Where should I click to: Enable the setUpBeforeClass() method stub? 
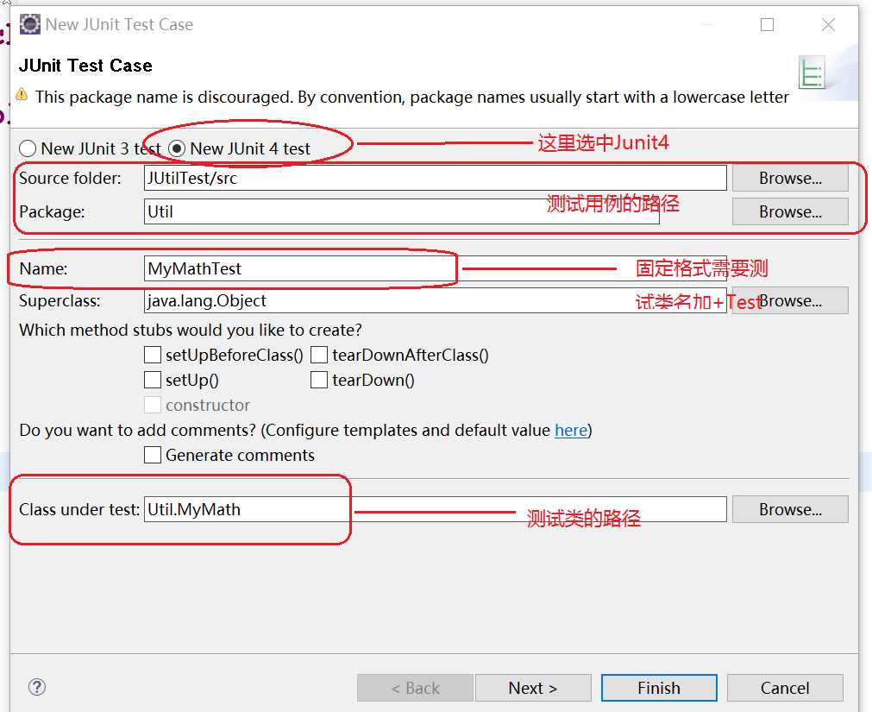click(153, 355)
